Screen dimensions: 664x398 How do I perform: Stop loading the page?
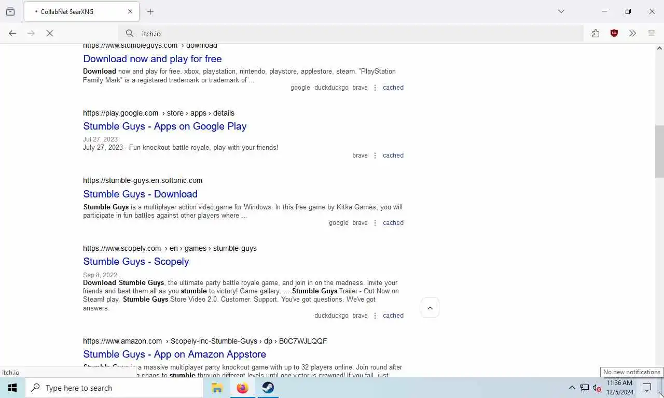pos(50,33)
